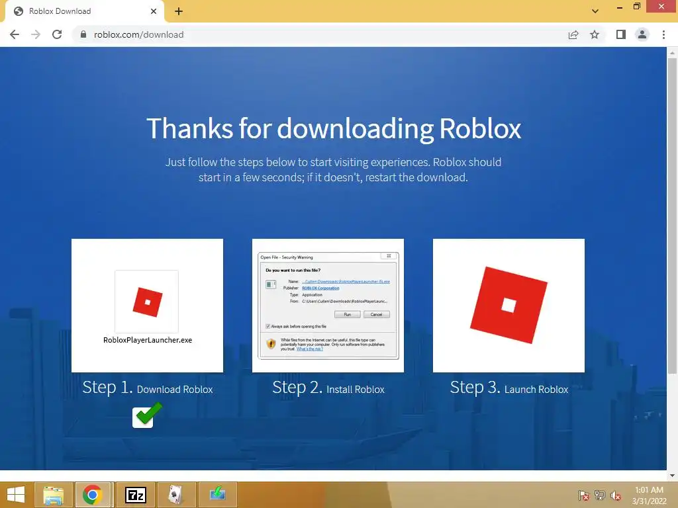Screen dimensions: 678x508
Task: Click the Chrome taskbar icon
Action: (x=93, y=495)
